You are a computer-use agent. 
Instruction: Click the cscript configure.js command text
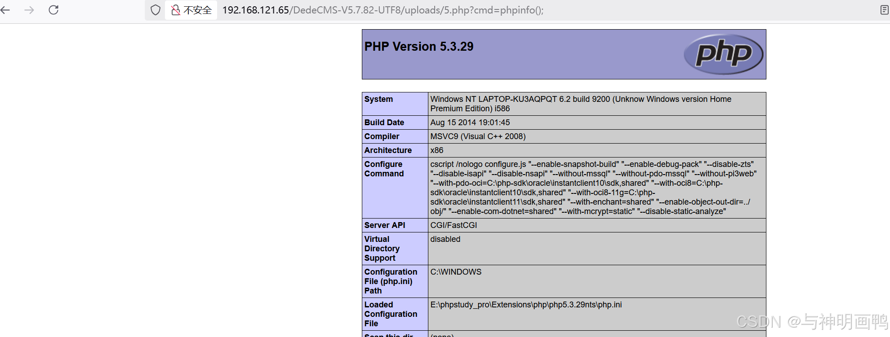(x=593, y=188)
